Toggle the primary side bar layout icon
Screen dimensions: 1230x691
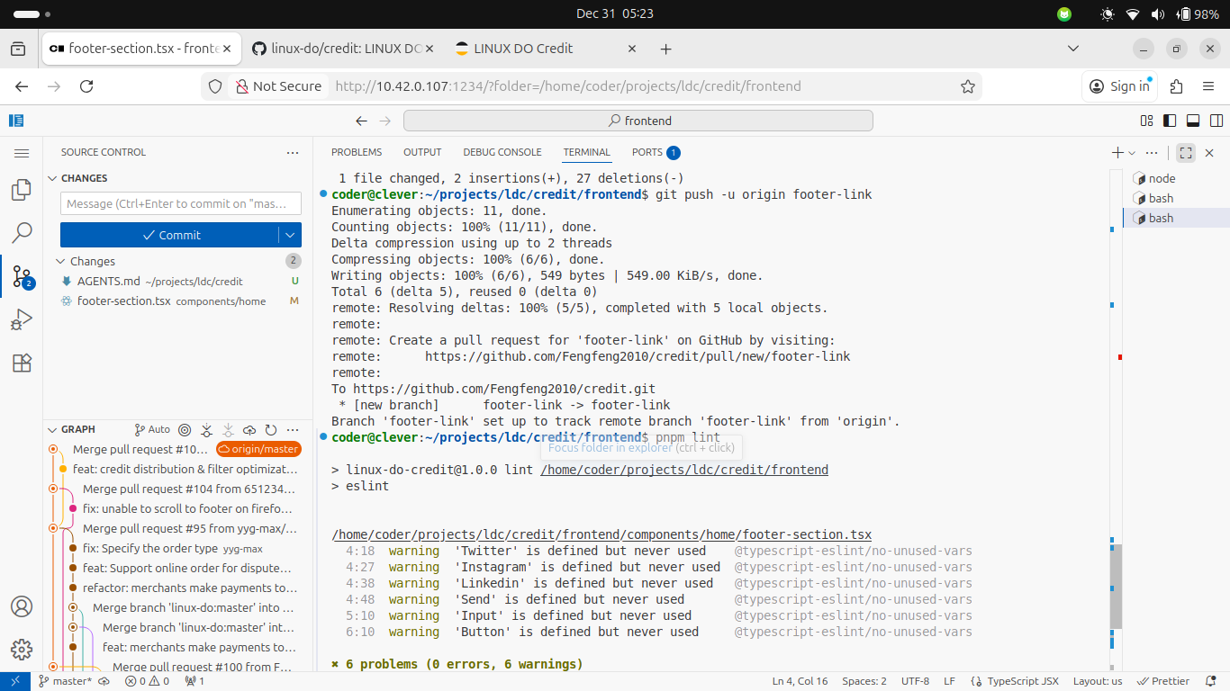pyautogui.click(x=1170, y=121)
